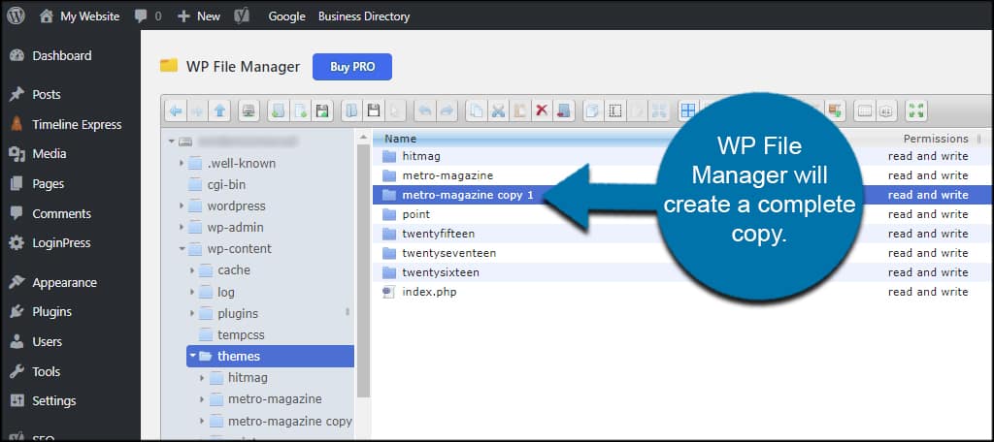Click the Rename toolbar icon
This screenshot has width=994, height=442.
click(614, 110)
